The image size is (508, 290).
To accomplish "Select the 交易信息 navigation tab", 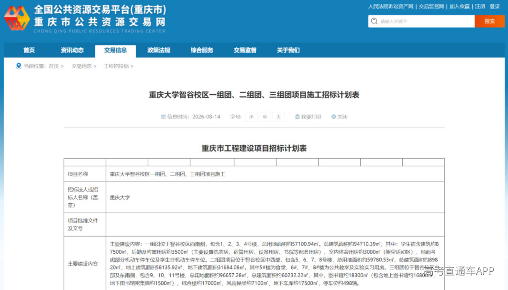I will coord(115,51).
